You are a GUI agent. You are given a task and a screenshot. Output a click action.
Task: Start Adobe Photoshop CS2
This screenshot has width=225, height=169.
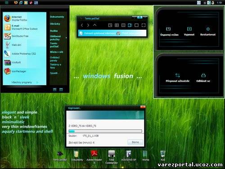pos(20,54)
